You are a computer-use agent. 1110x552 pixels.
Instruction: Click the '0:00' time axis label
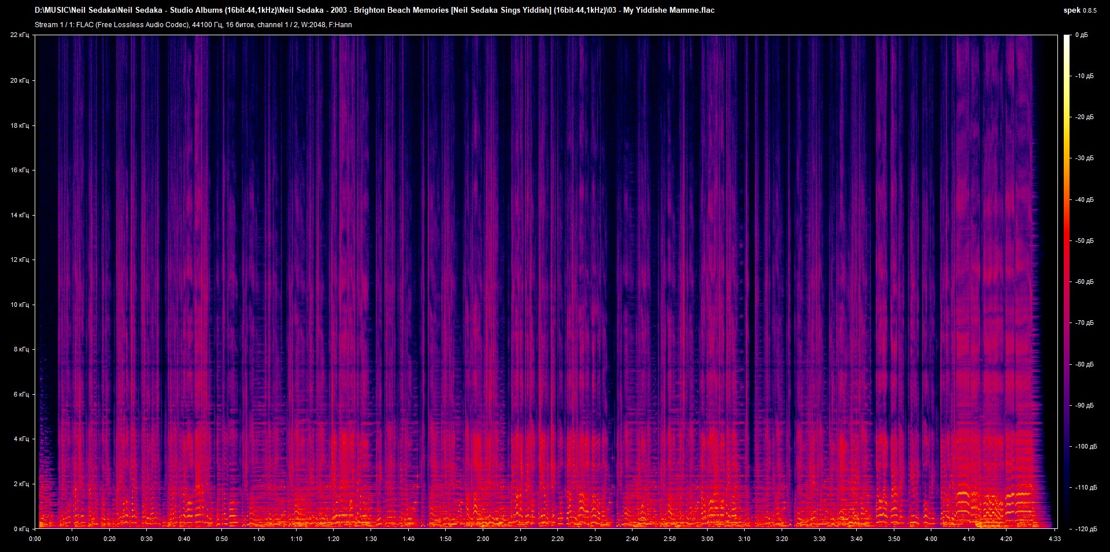[35, 539]
